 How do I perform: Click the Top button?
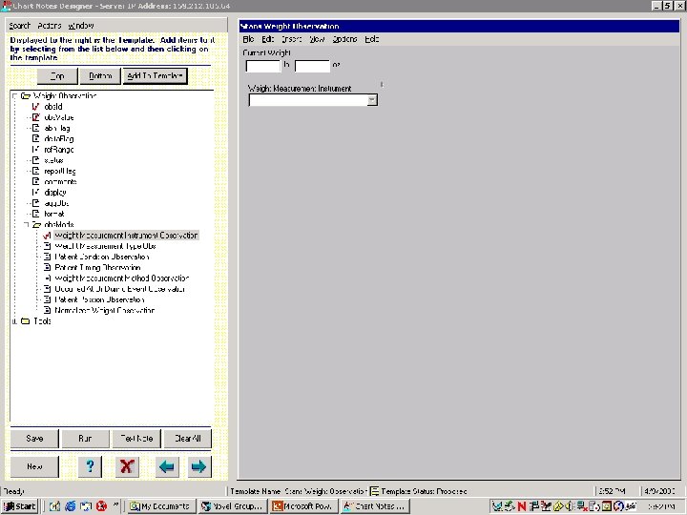[57, 75]
